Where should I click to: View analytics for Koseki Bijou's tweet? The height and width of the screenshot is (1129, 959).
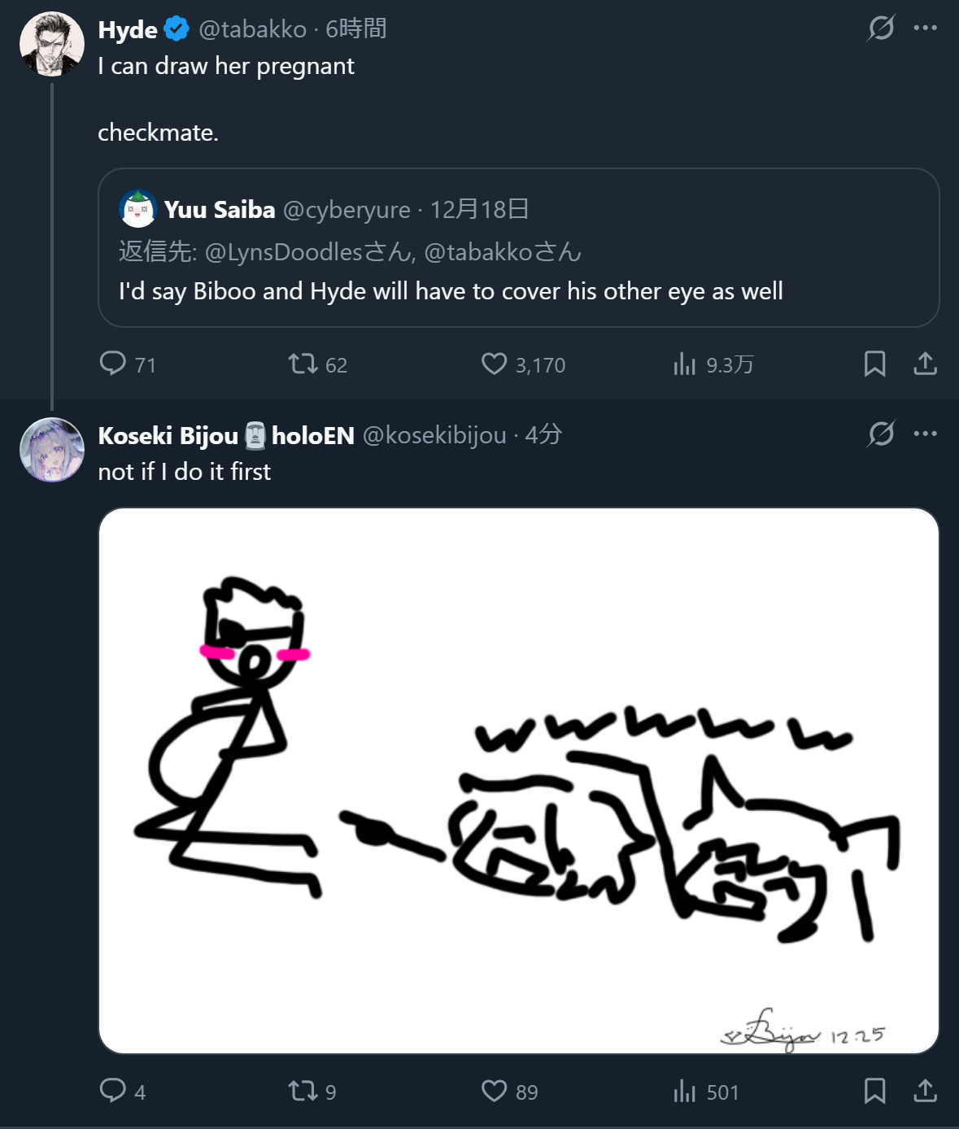pyautogui.click(x=685, y=1091)
